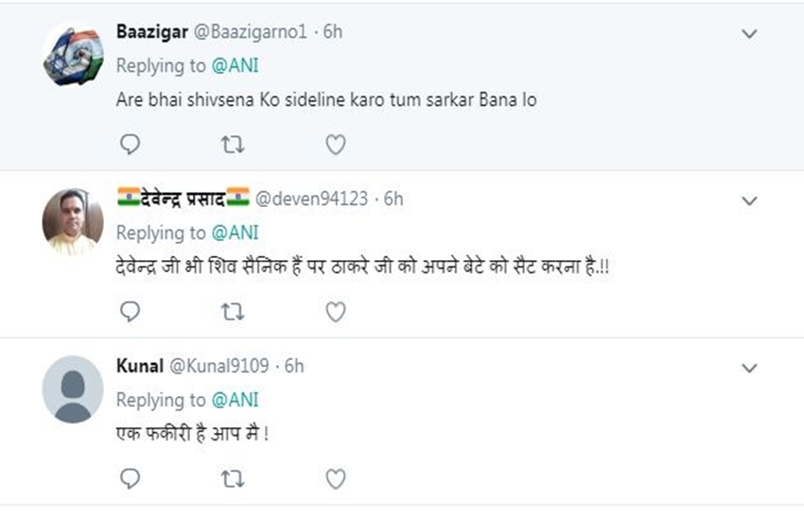
Task: Like Kunal's tweet with heart
Action: tap(335, 478)
